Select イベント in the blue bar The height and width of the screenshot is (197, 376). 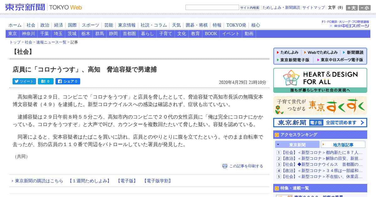pos(231,34)
